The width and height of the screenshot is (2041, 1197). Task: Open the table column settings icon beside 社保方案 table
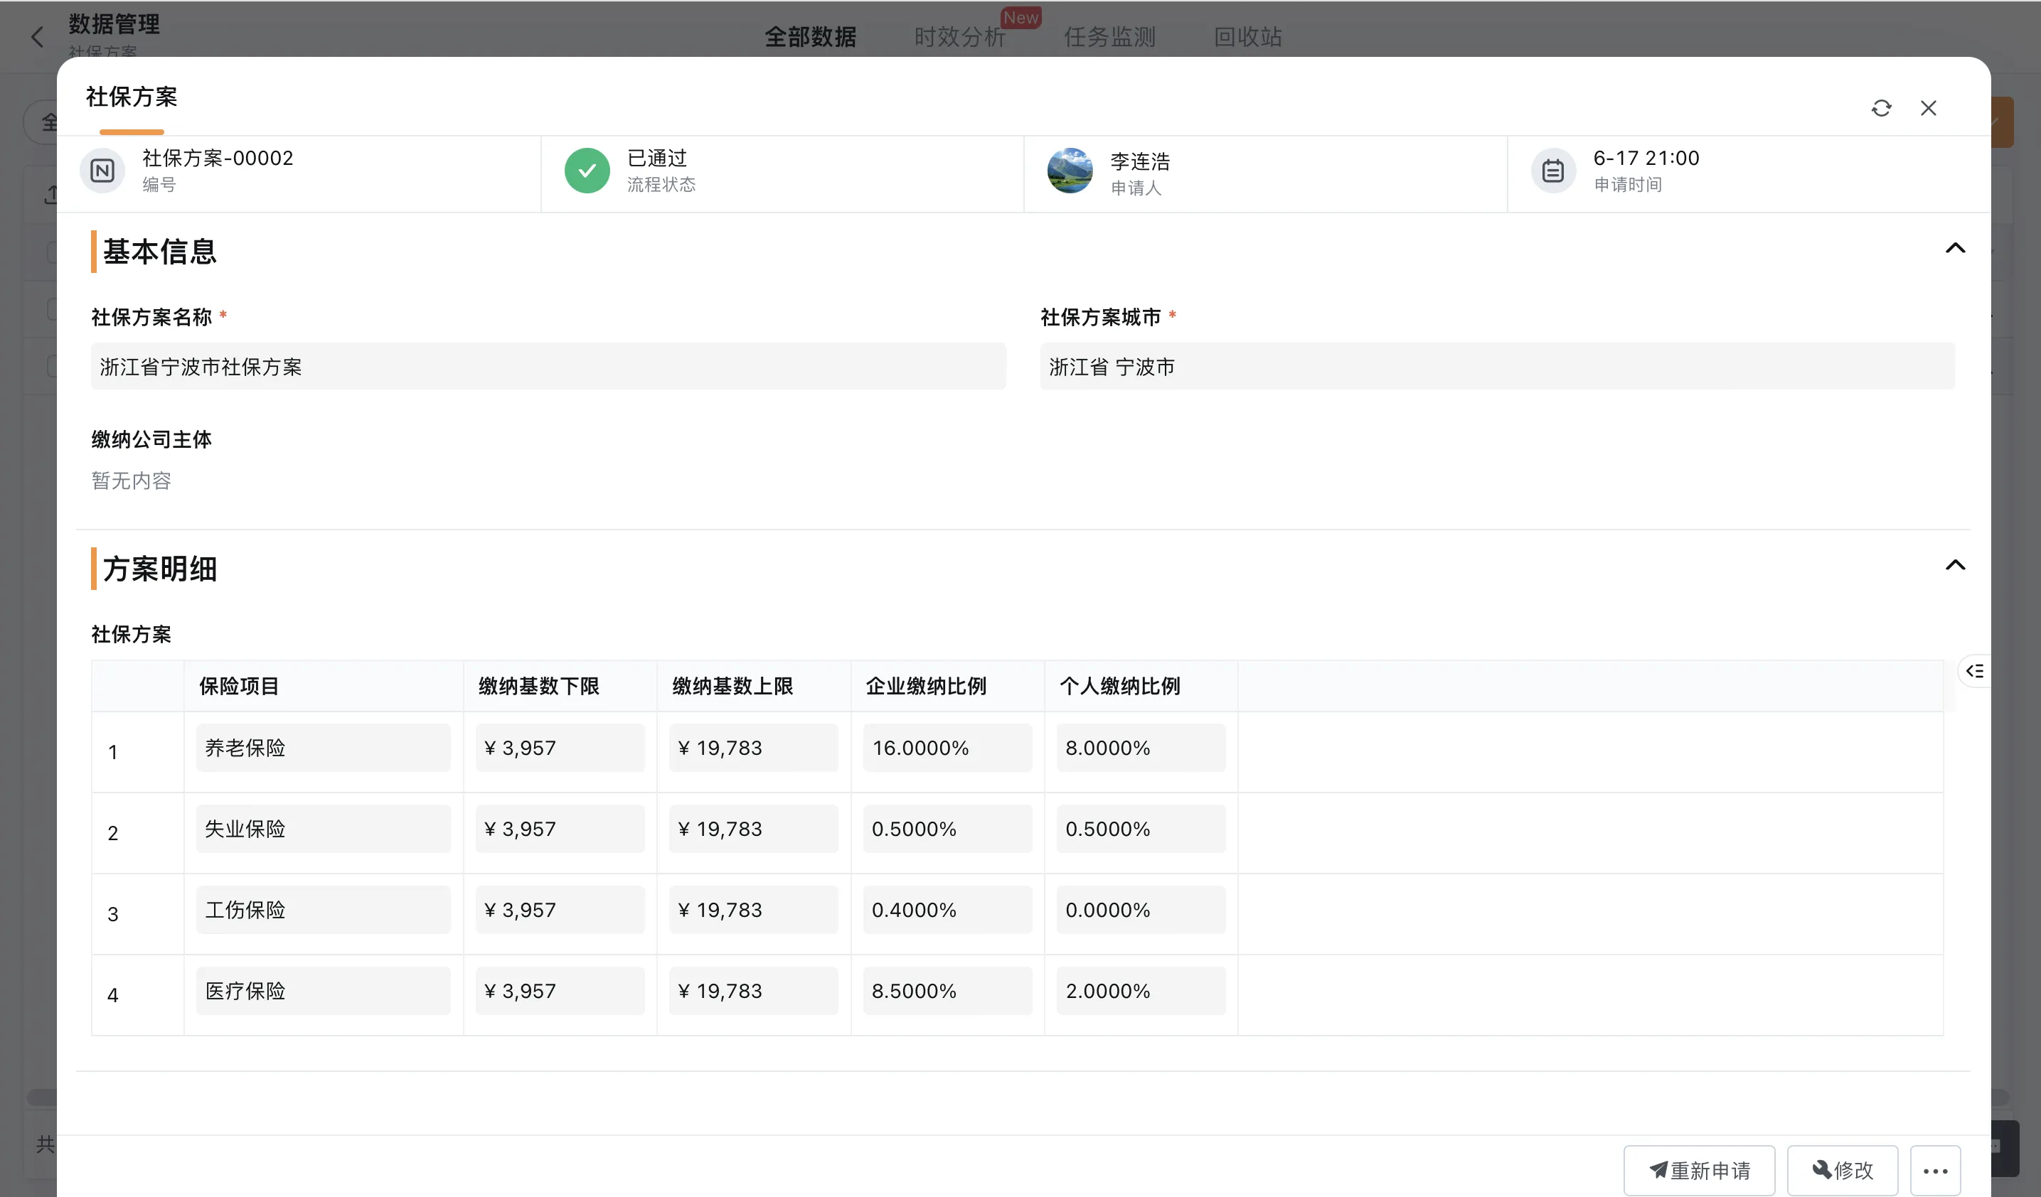(x=1975, y=670)
